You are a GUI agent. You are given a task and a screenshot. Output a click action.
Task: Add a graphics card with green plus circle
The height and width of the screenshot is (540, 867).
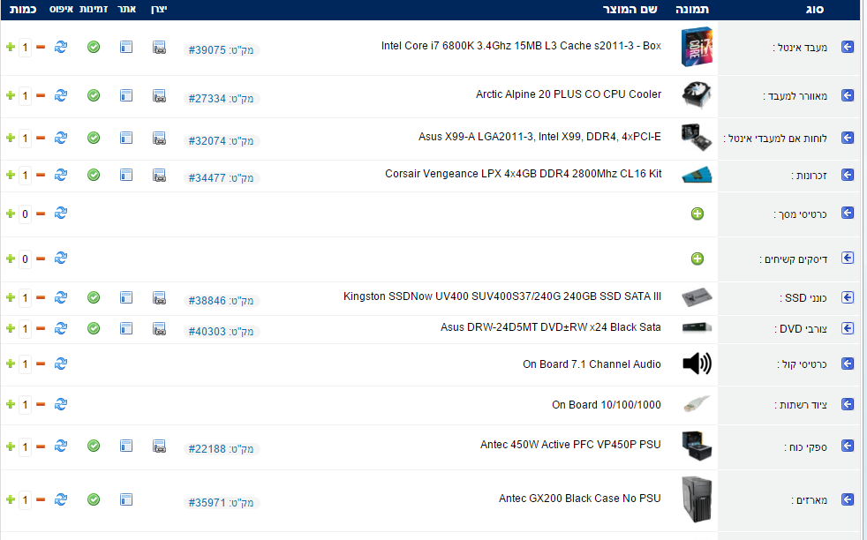tap(697, 214)
